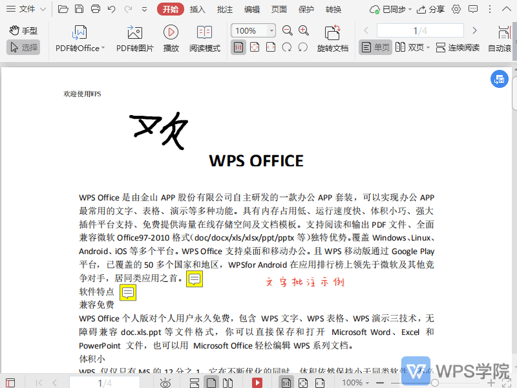Select the red 文字批注示例 annotation
Screen dimensions: 517x388
(305, 282)
